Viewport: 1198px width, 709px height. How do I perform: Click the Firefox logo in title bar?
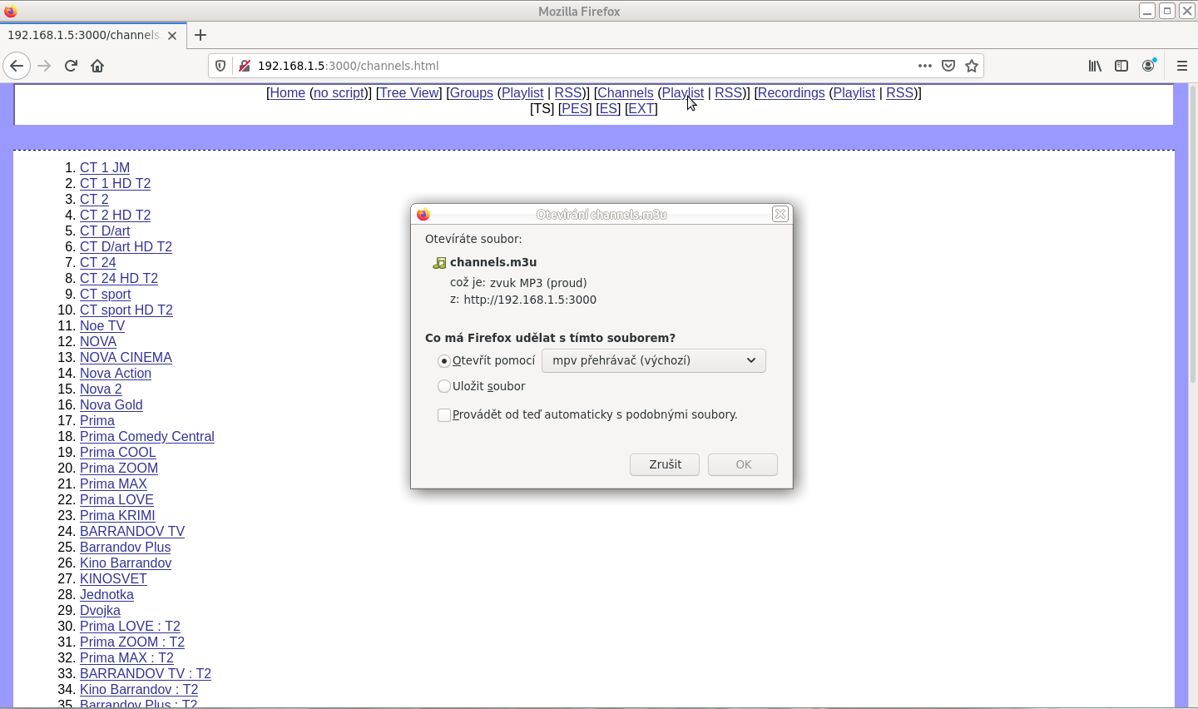click(x=10, y=11)
